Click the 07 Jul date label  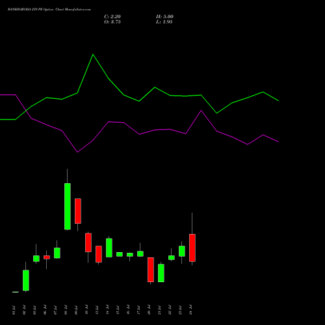tap(55, 310)
